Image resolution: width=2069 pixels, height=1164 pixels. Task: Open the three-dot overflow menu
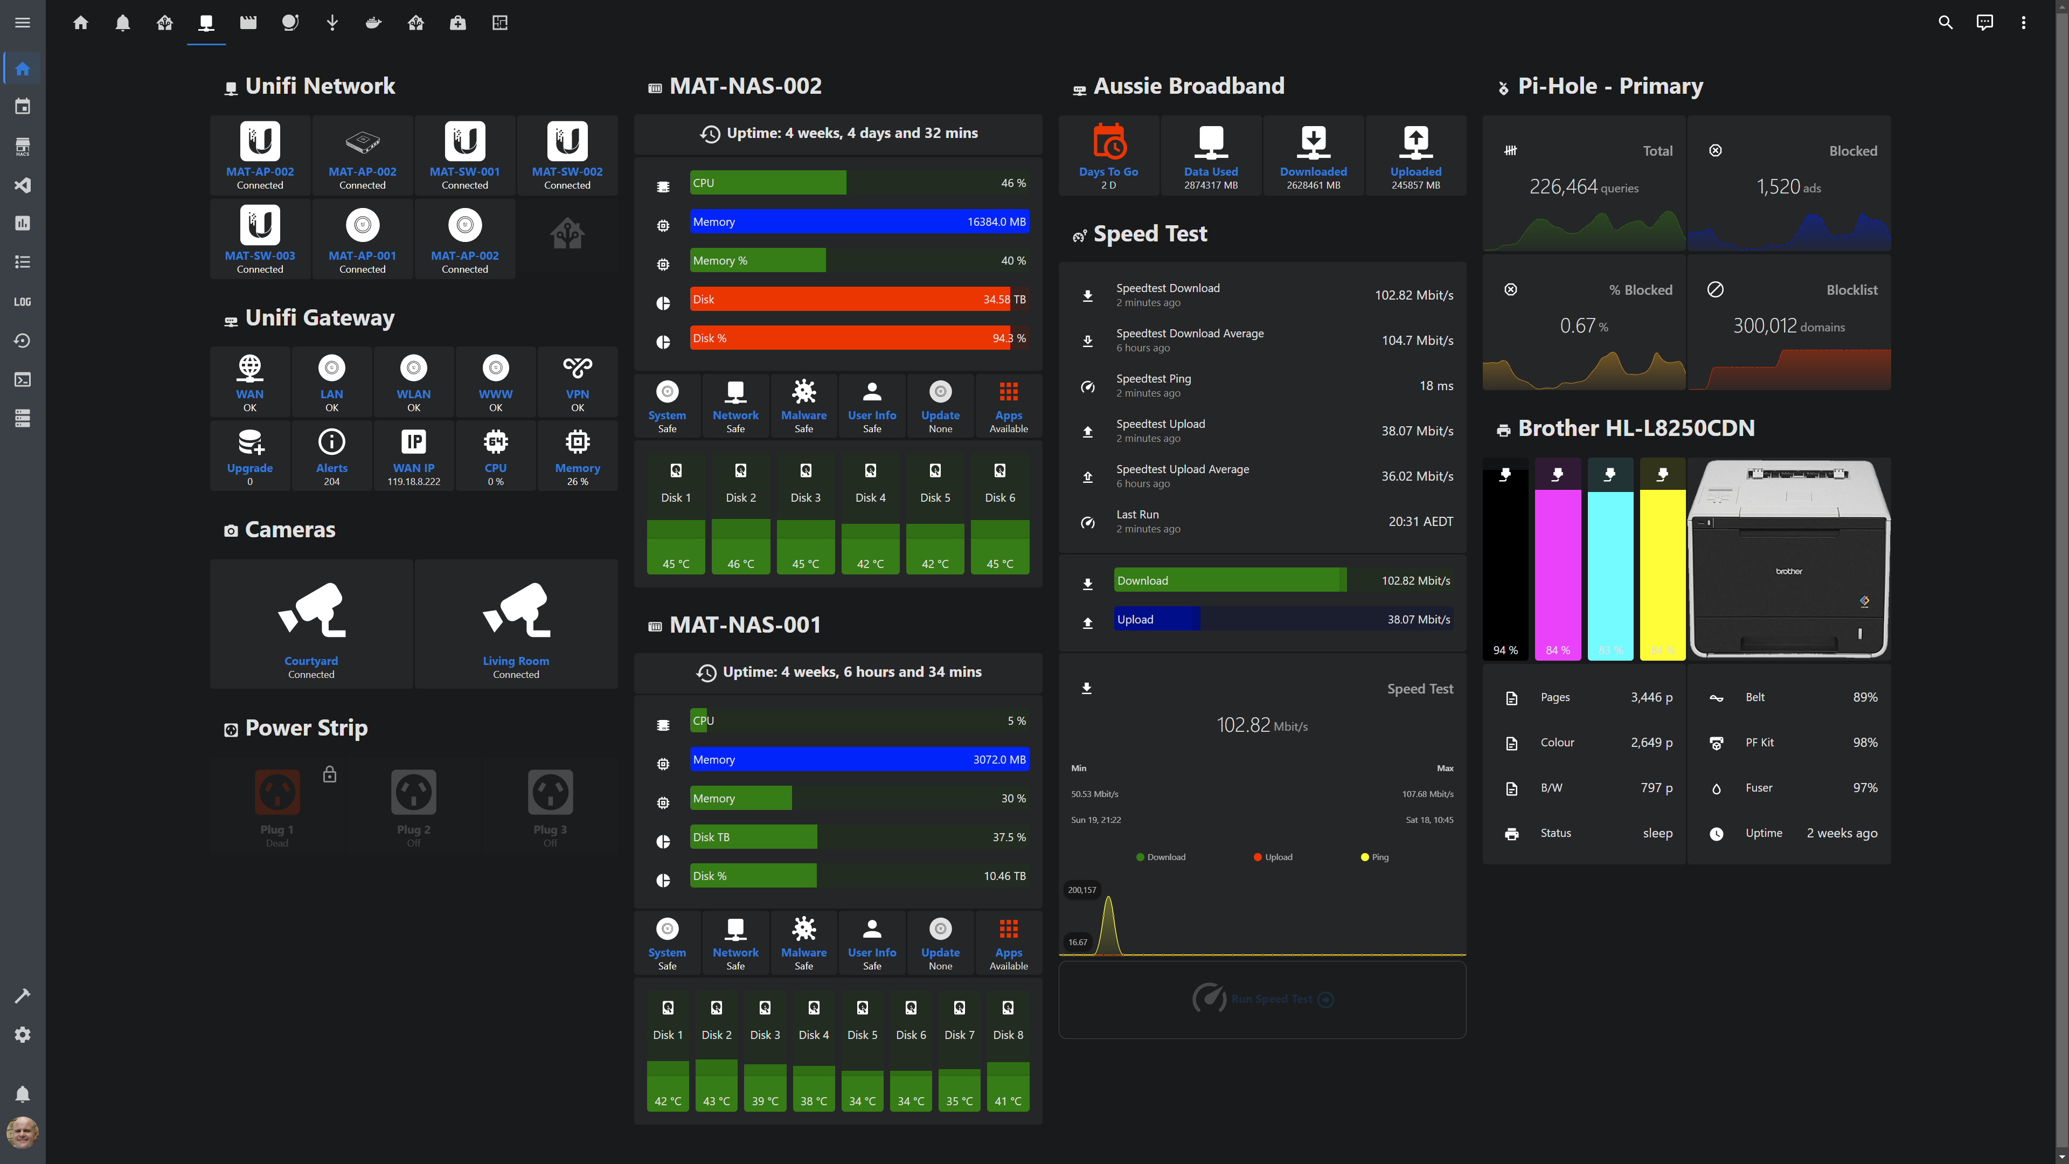coord(2023,23)
